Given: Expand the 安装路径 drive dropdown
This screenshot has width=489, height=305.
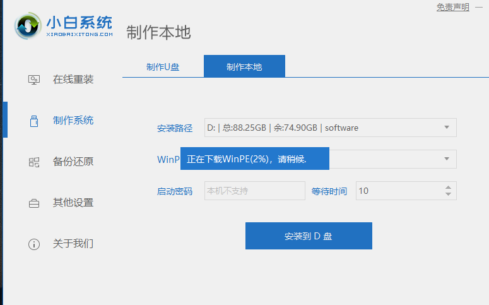Looking at the screenshot, I should pos(447,128).
